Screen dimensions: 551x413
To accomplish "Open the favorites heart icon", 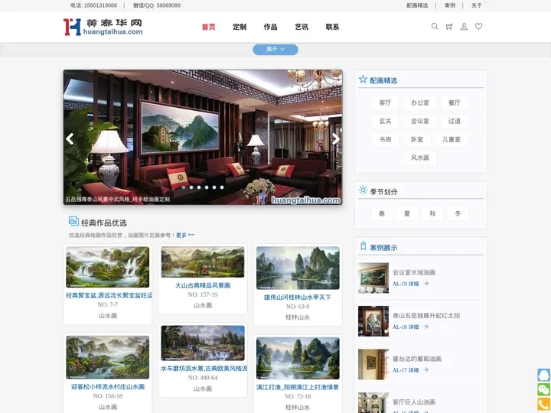I will pyautogui.click(x=478, y=26).
